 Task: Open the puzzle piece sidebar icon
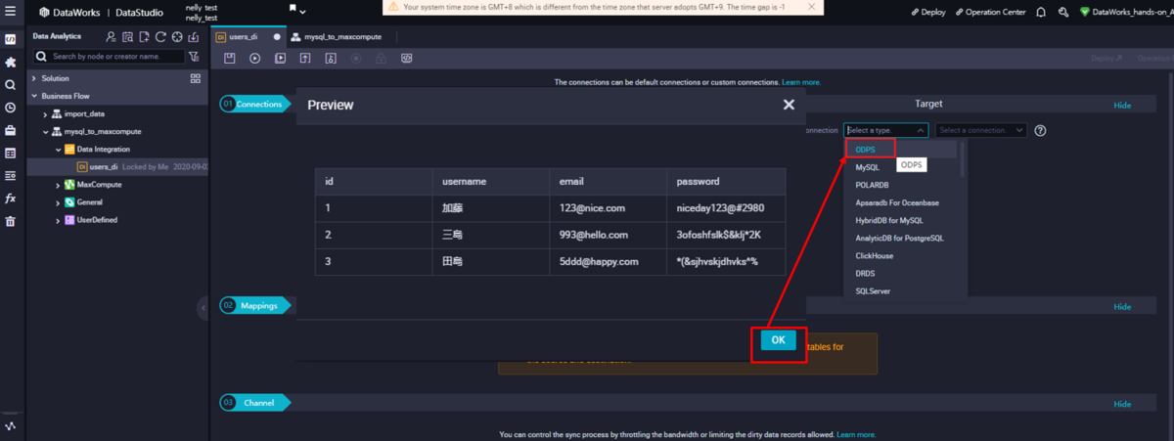(10, 63)
